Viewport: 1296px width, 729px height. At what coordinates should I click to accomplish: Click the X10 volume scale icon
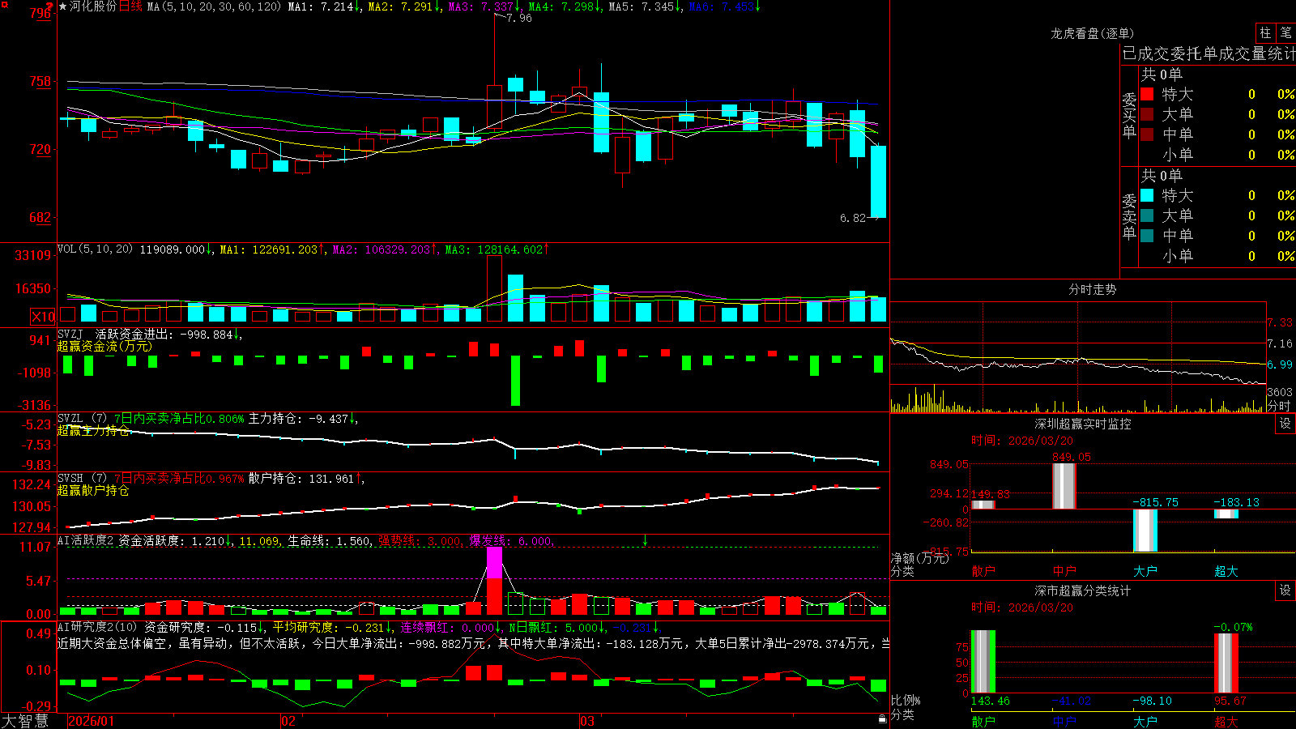[x=43, y=317]
